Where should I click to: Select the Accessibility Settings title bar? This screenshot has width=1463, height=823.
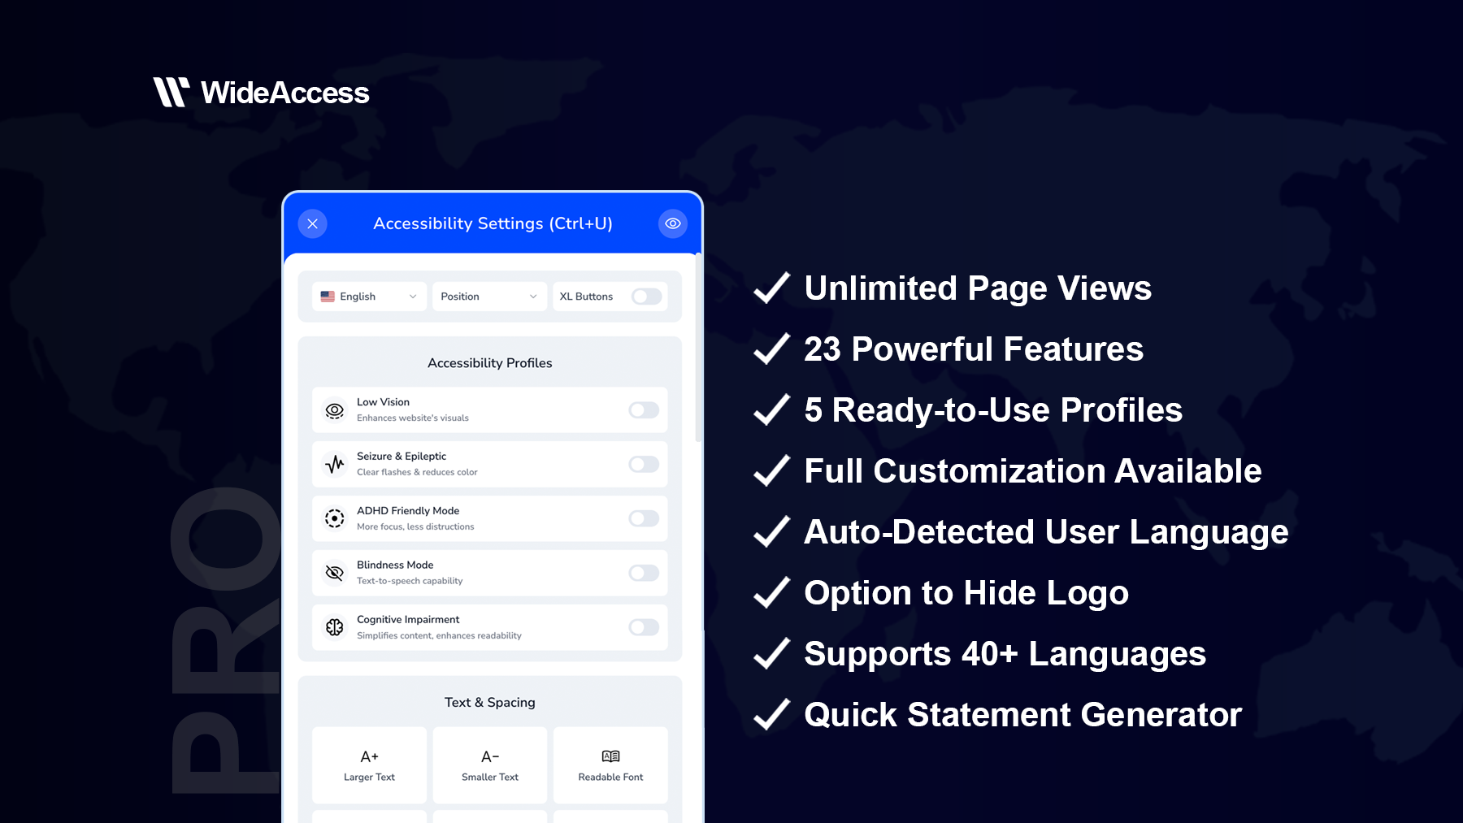(x=493, y=223)
